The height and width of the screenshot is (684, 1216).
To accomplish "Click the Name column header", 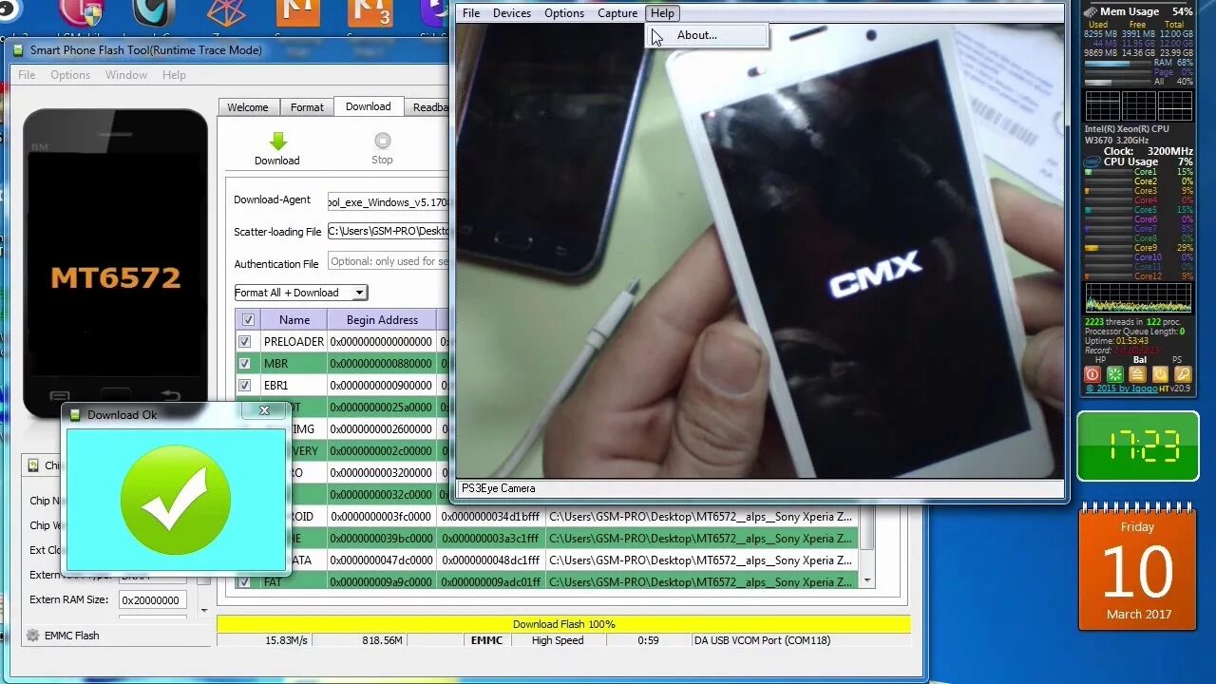I will point(294,320).
